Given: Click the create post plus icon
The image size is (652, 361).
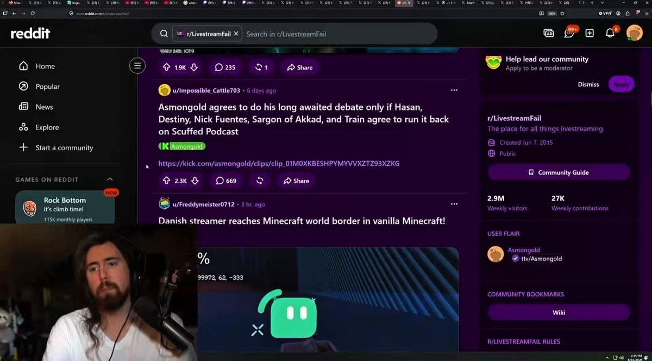Looking at the screenshot, I should (590, 33).
